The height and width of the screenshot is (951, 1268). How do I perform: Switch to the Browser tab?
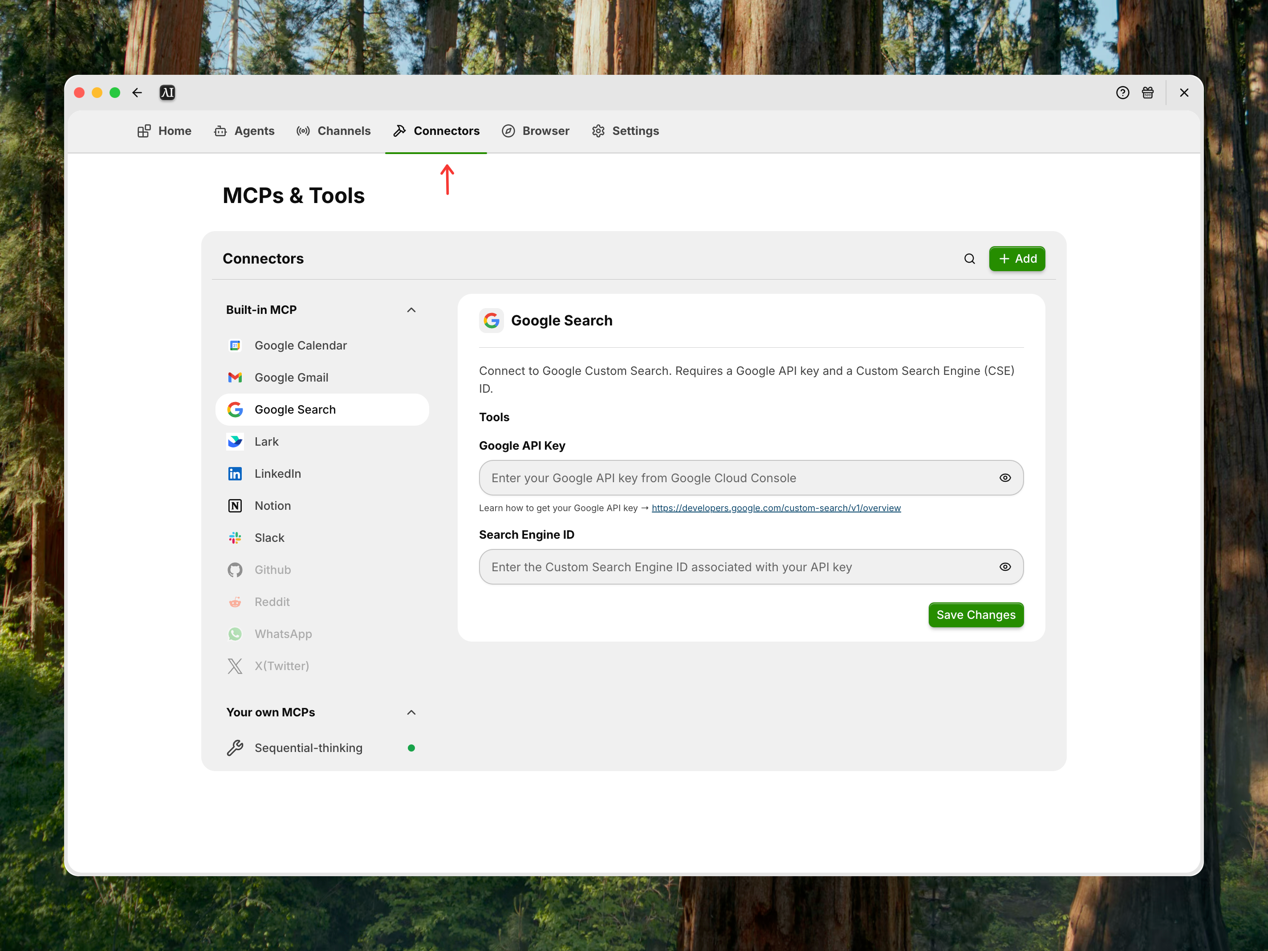click(x=536, y=131)
